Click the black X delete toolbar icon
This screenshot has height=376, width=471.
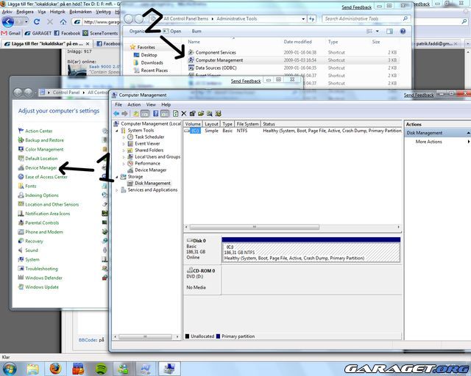183,114
